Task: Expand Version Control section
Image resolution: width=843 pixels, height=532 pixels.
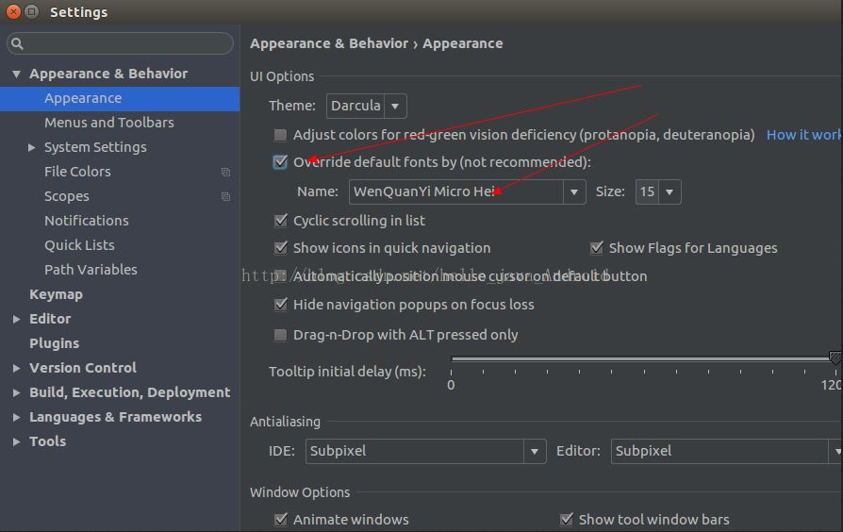Action: coord(17,368)
